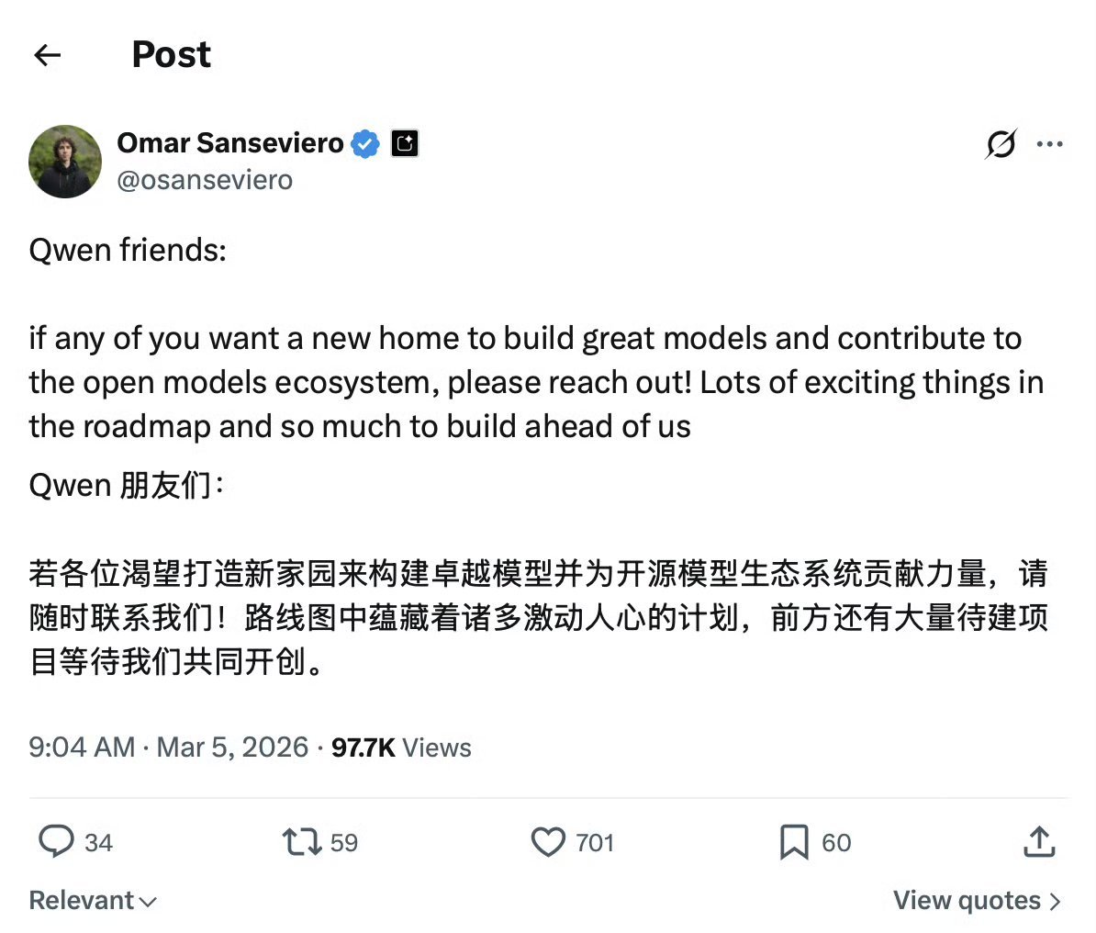The image size is (1096, 933).
Task: Select the repost icon
Action: click(x=299, y=842)
